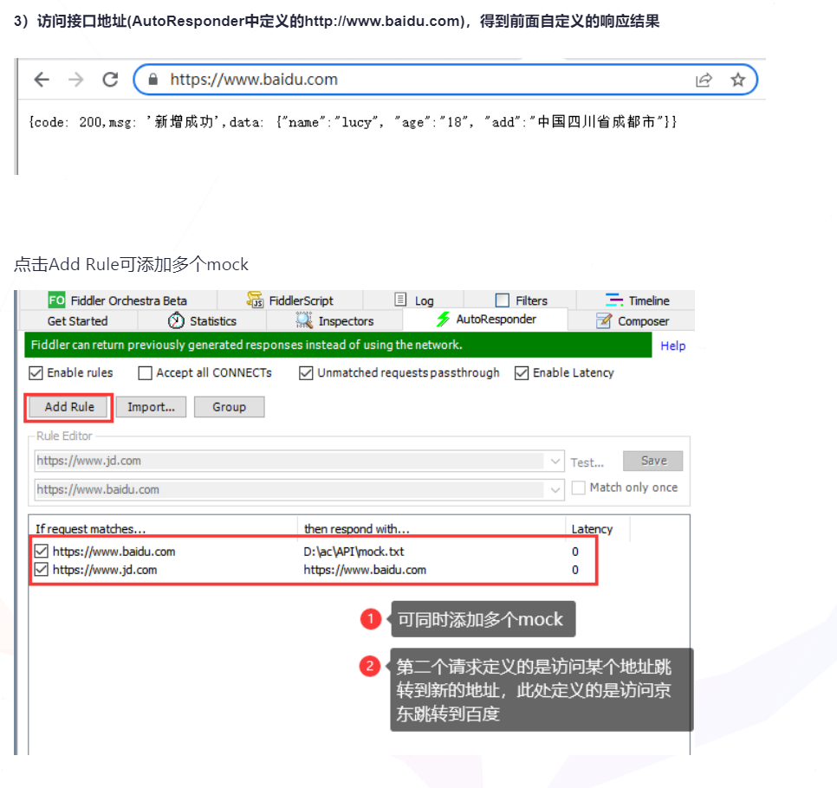Click the browser back arrow
The height and width of the screenshot is (788, 837).
pyautogui.click(x=41, y=80)
